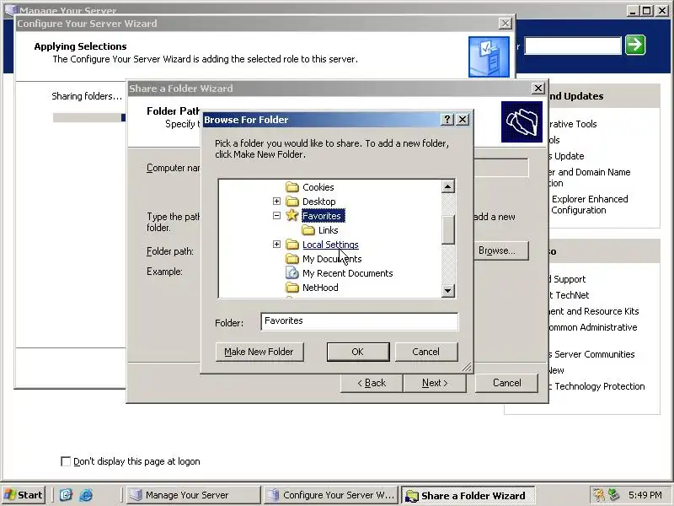Select the Local Settings folder name
This screenshot has height=506, width=674.
coord(330,245)
